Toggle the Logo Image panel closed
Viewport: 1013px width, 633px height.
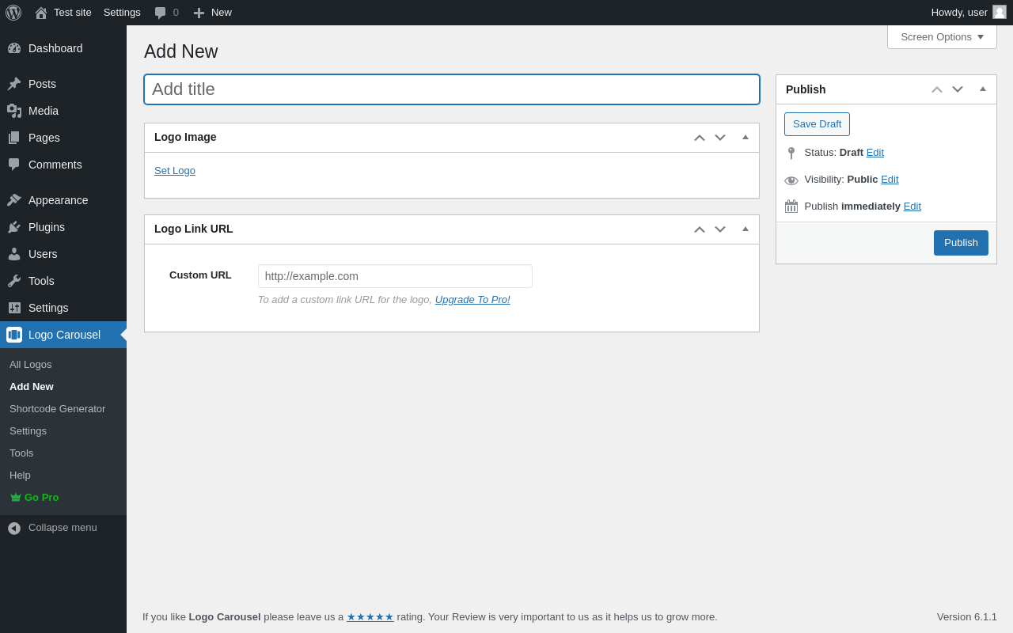(x=746, y=138)
